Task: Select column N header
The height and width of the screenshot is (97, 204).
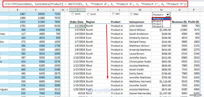Action: coord(161,10)
